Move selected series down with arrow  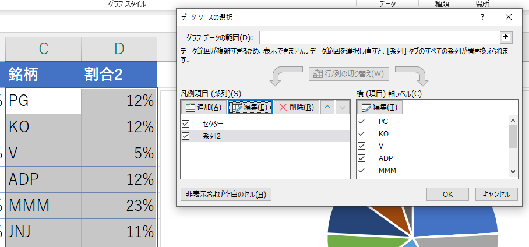343,107
